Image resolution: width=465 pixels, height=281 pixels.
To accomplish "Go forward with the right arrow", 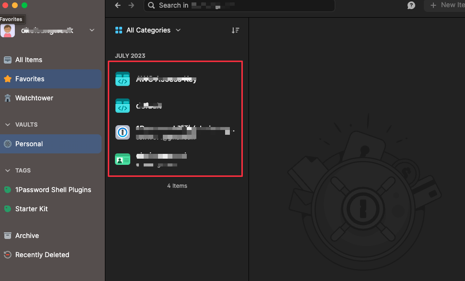I will [x=131, y=5].
